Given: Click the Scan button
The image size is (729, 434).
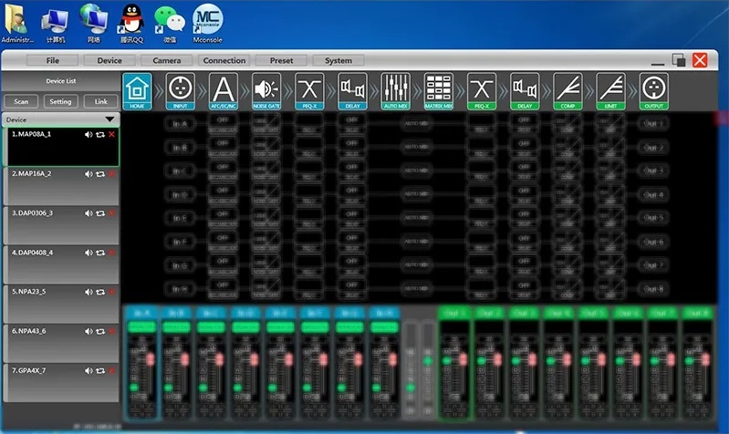Looking at the screenshot, I should (x=20, y=102).
